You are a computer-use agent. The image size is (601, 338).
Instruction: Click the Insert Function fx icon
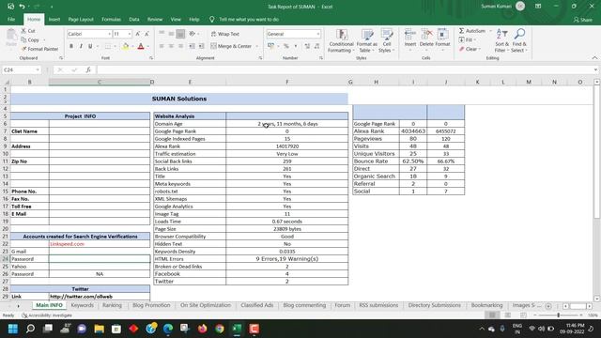pyautogui.click(x=88, y=69)
